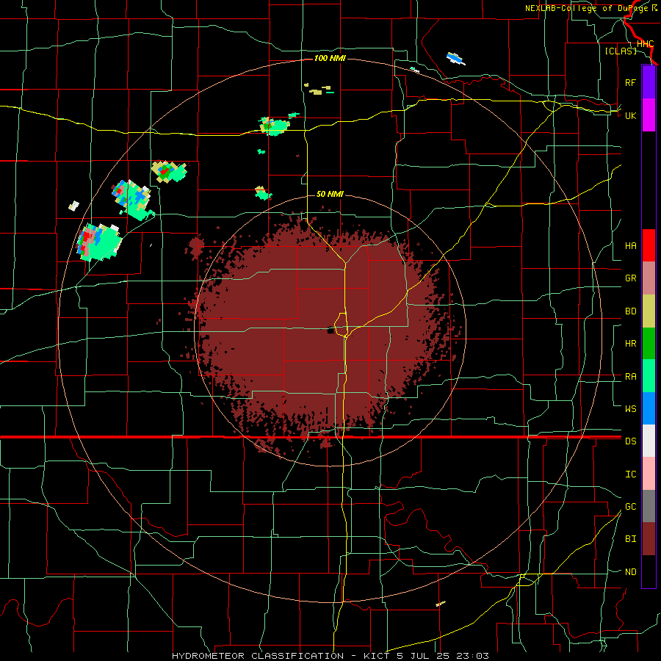Click the magenta UK legend color swatch
Viewport: 661px width, 661px height.
point(649,115)
